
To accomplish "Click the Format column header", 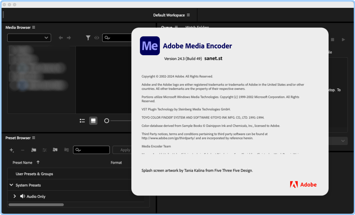I will click(116, 163).
